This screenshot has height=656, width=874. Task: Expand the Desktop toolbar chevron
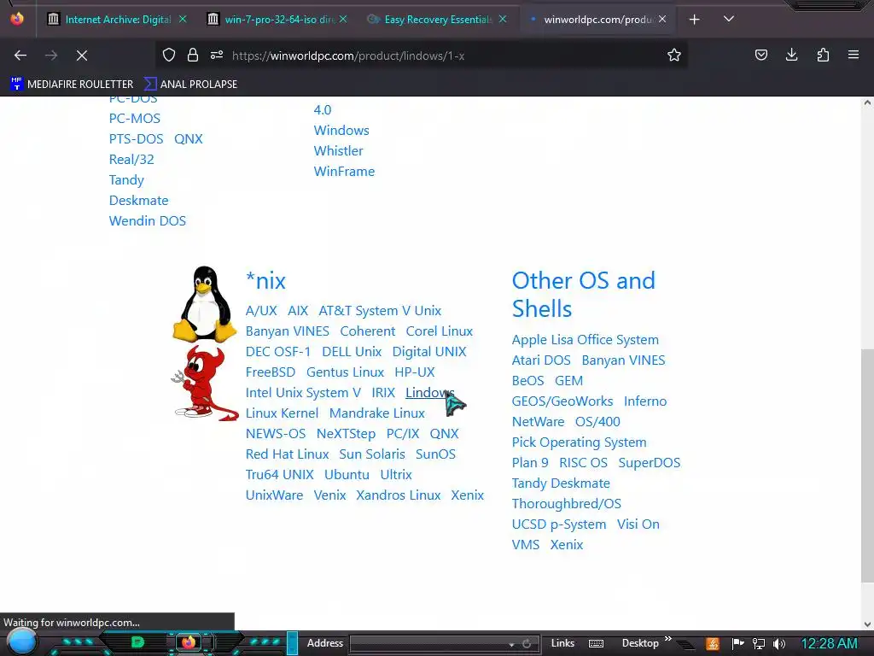(667, 639)
